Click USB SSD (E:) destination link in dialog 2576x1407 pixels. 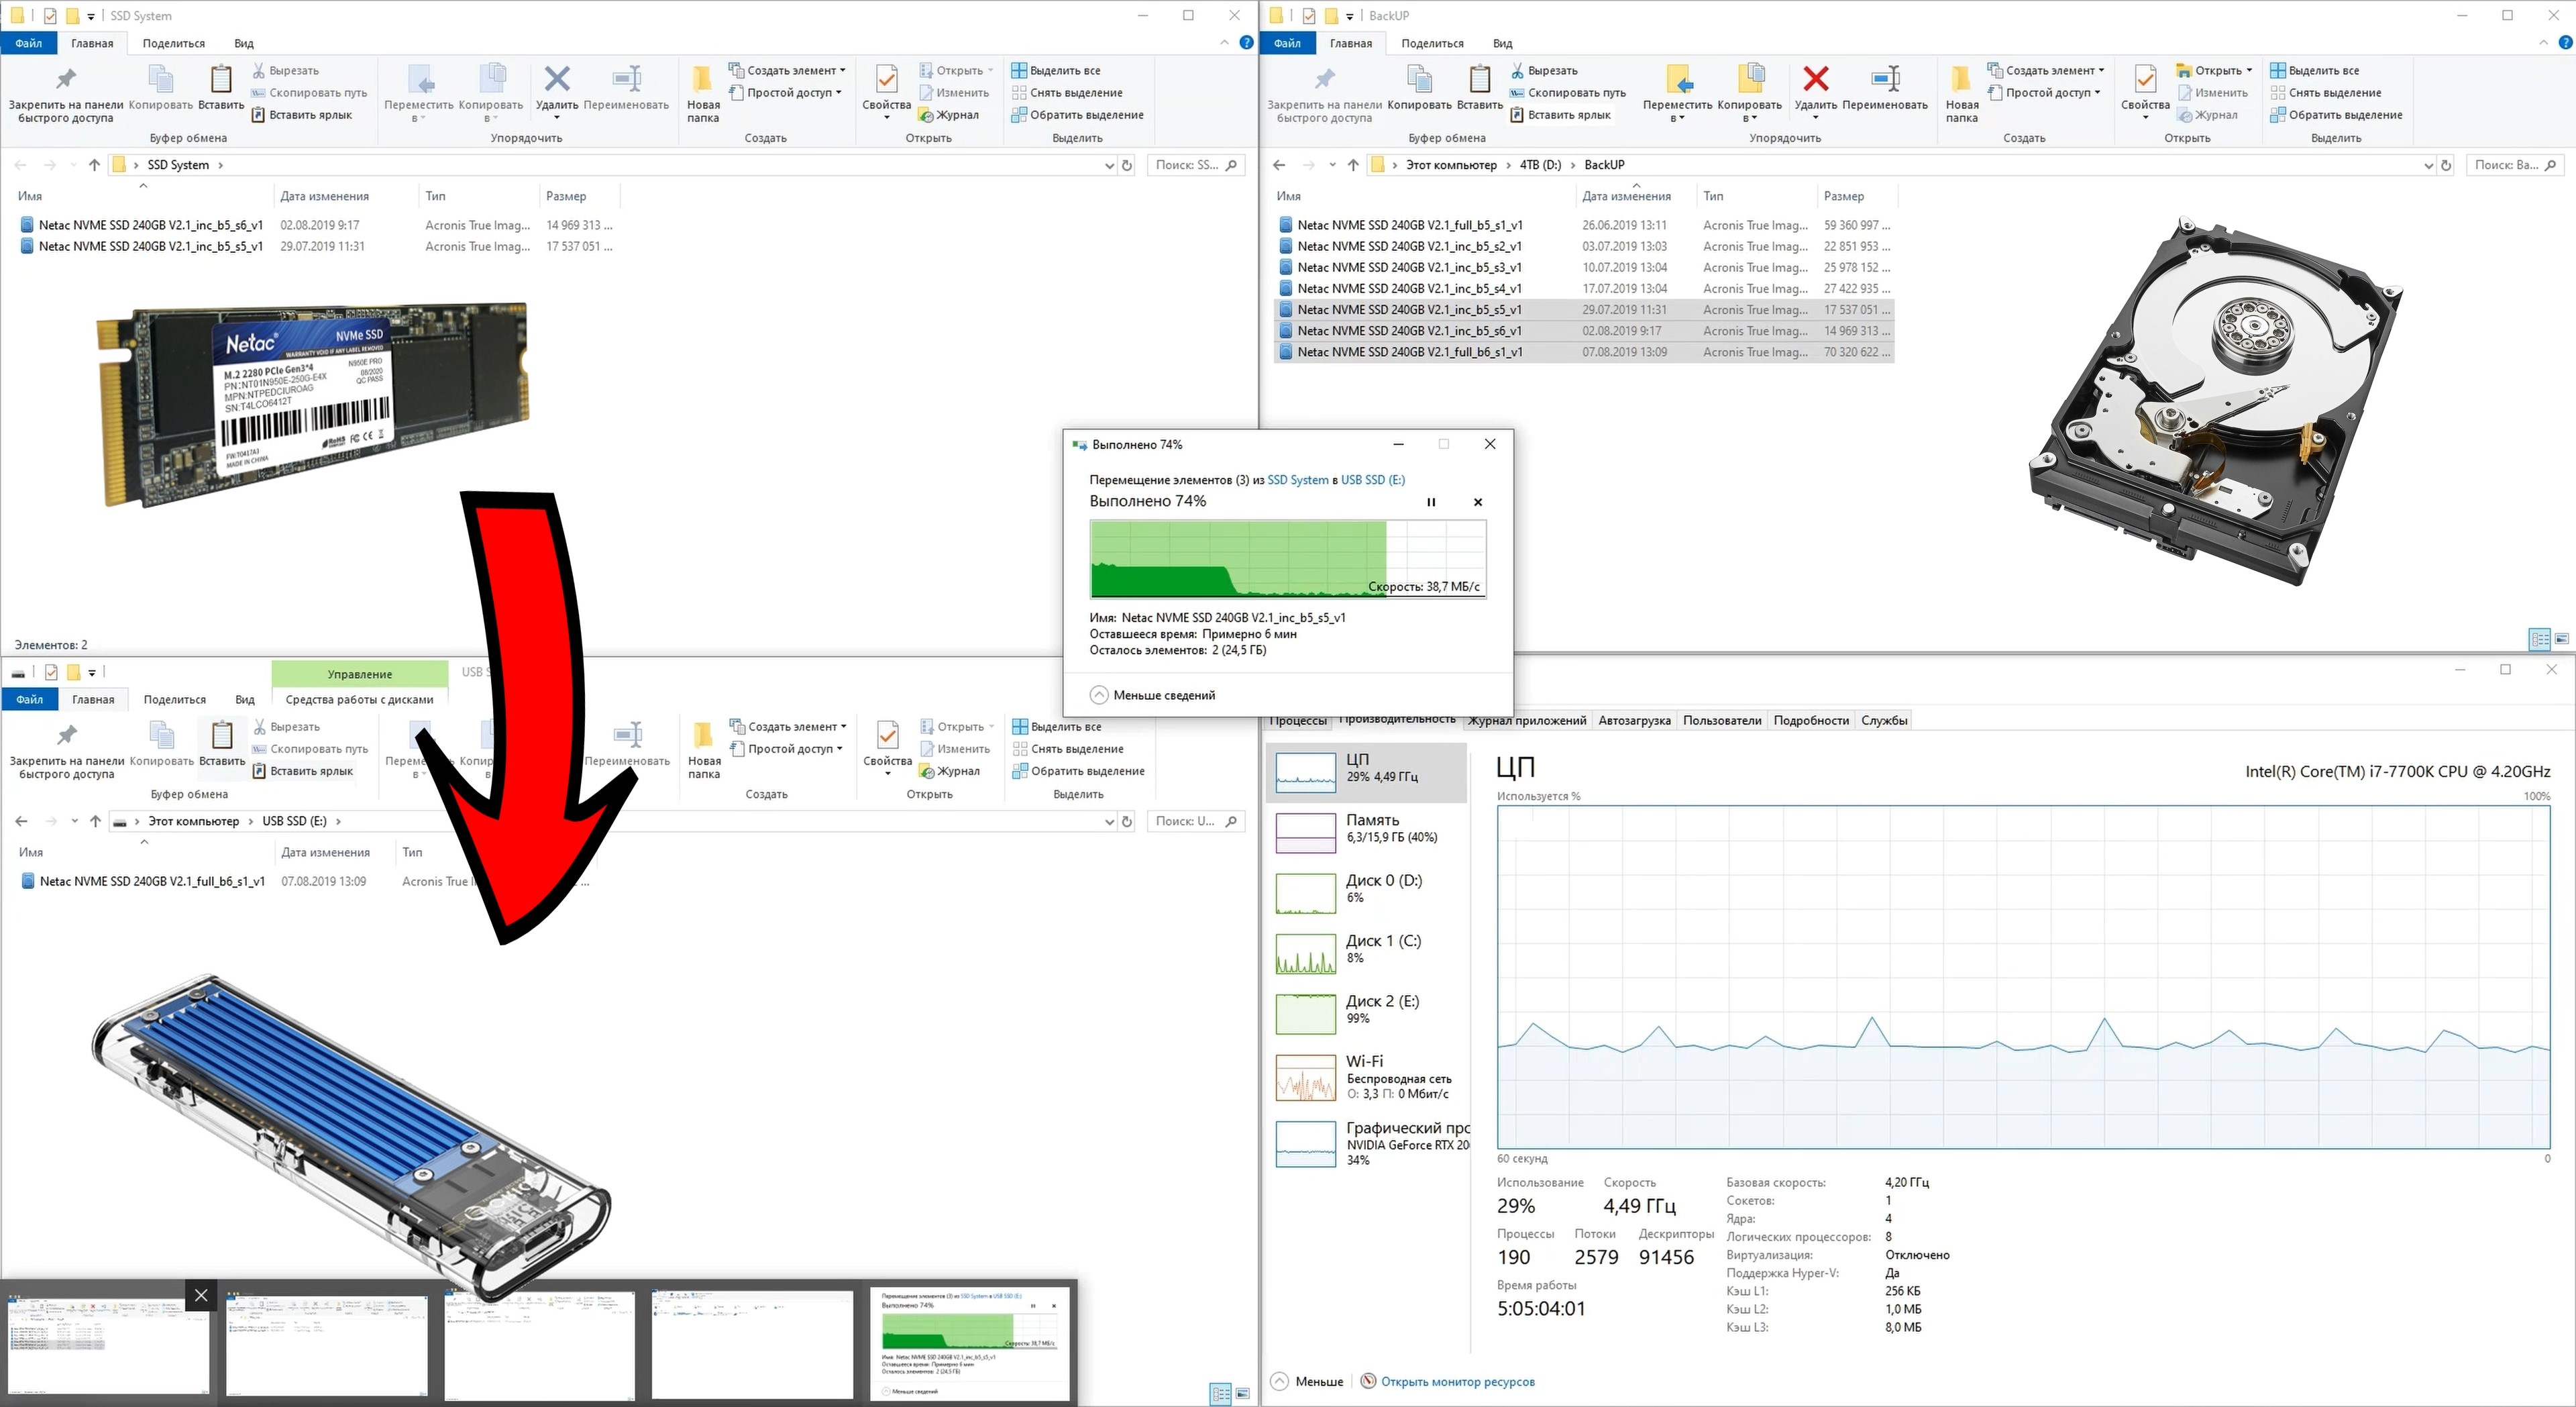pyautogui.click(x=1372, y=480)
